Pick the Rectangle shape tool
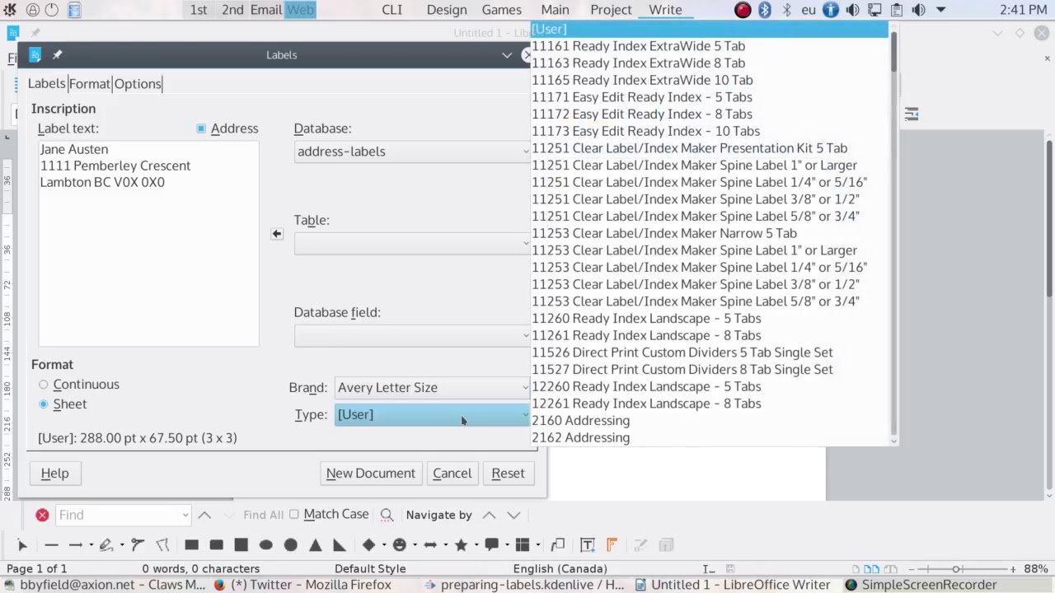Viewport: 1055px width, 593px height. pos(191,545)
